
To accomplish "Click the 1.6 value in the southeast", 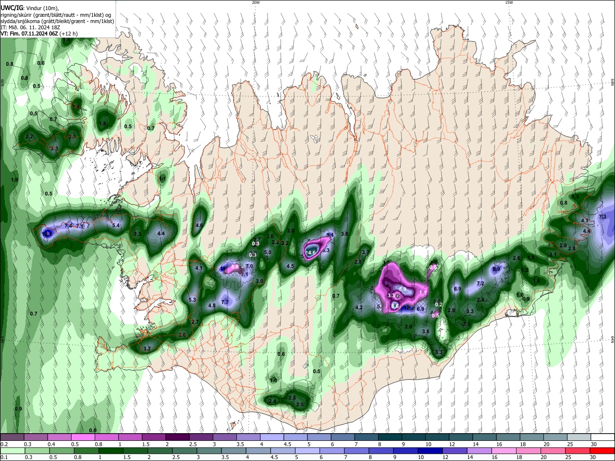I will [537, 280].
